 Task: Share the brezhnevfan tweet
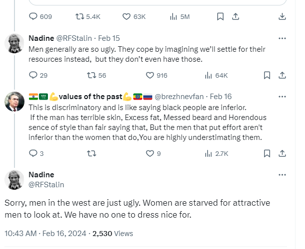282,154
